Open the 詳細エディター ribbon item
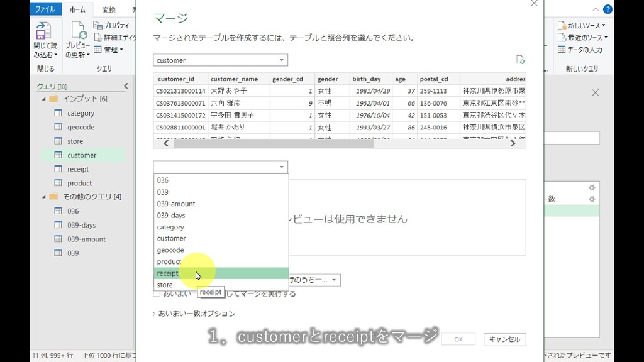644x362 pixels. (114, 37)
